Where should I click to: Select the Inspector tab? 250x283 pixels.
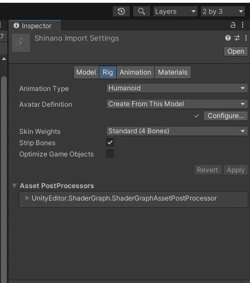[x=35, y=26]
